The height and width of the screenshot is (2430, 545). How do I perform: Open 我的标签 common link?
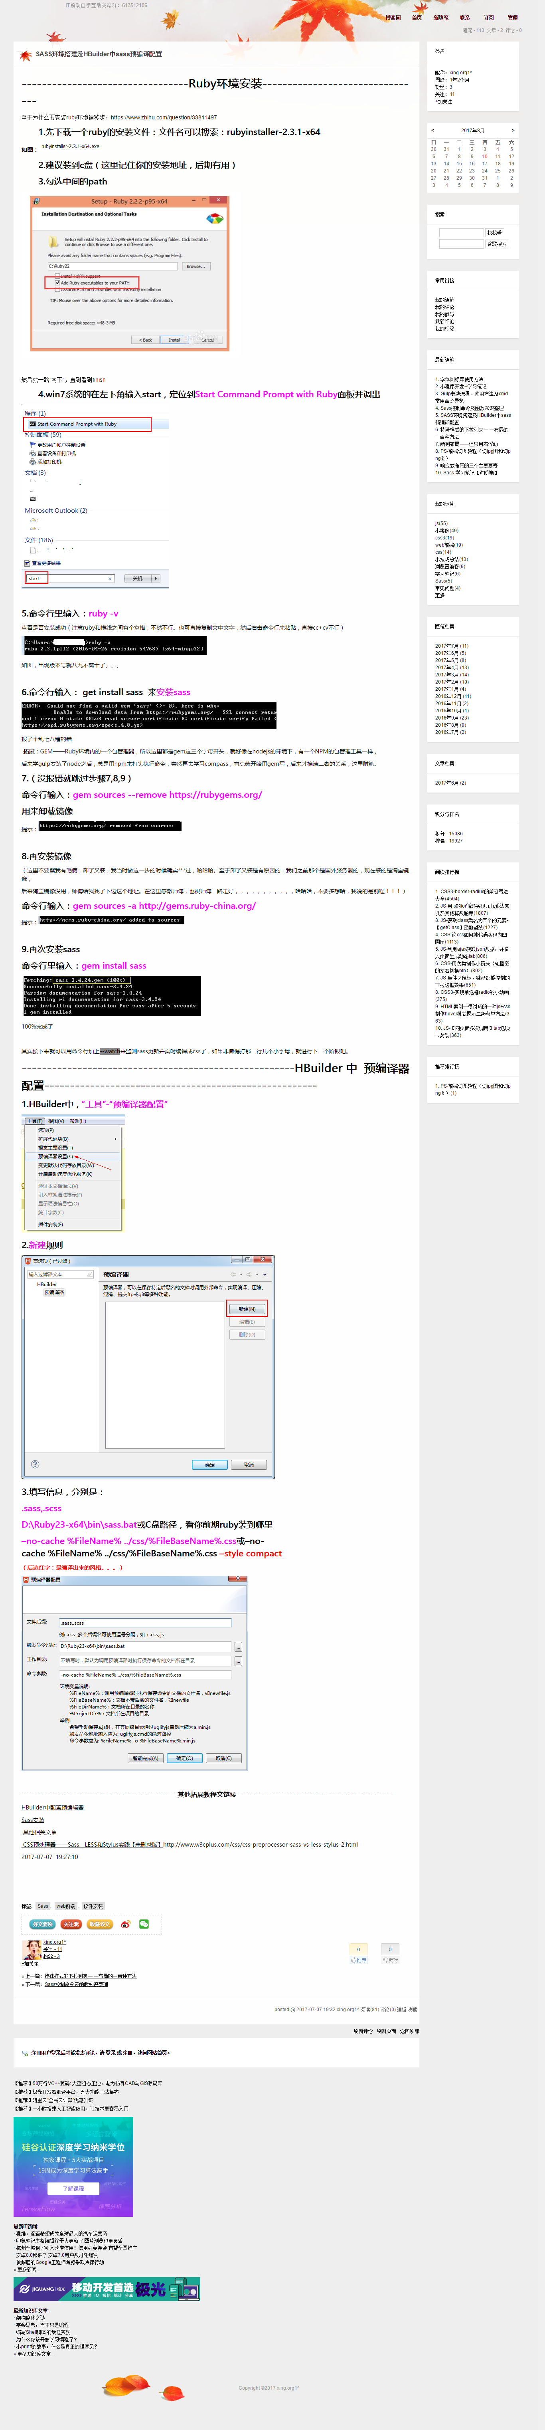(x=444, y=329)
